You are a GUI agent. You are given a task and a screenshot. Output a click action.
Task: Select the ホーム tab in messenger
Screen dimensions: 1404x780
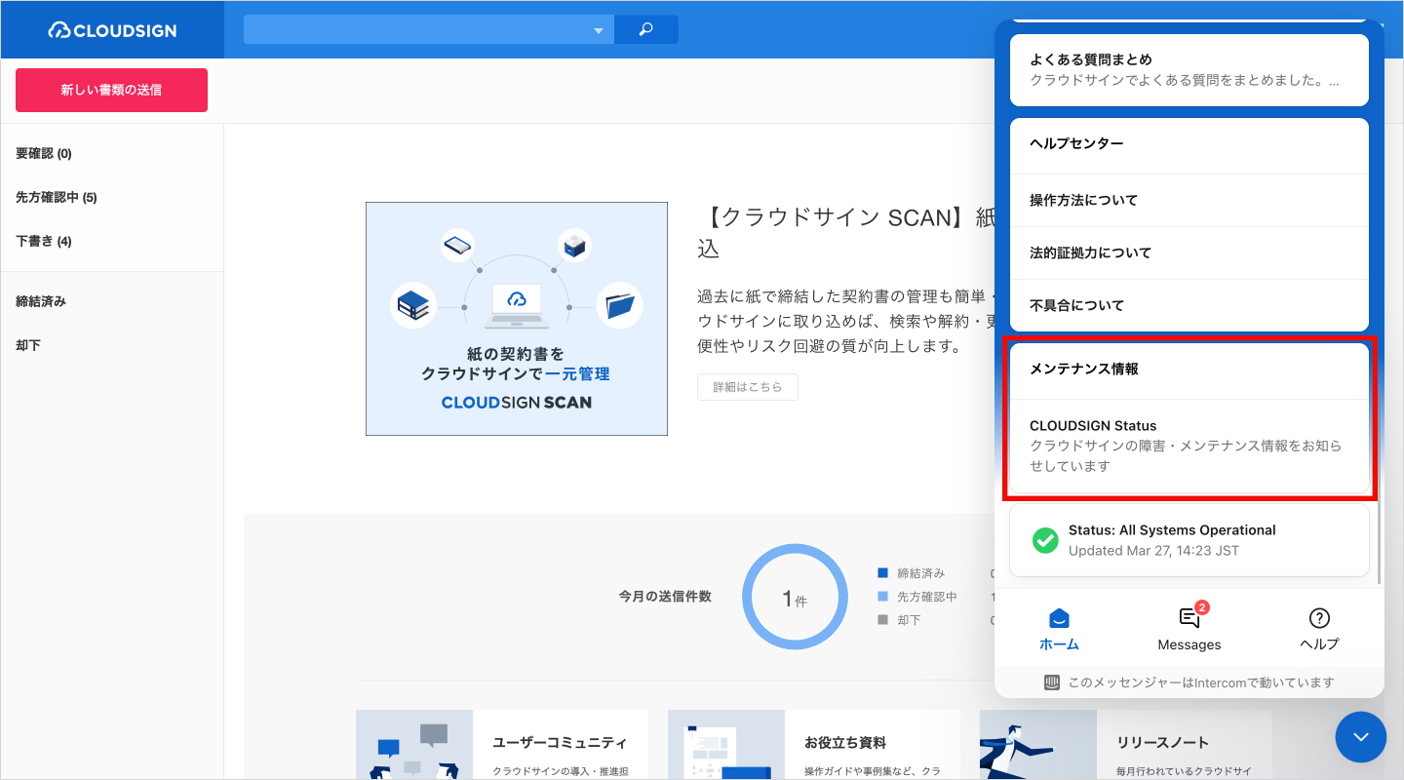[1059, 629]
